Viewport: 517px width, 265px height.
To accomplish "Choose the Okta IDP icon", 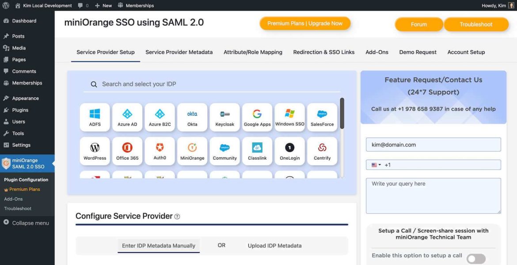I will click(x=192, y=118).
